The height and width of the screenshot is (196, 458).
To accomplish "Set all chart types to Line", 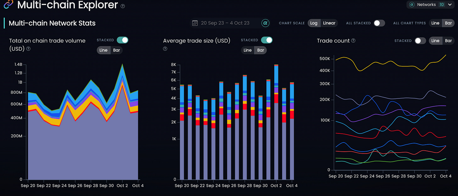I will pos(435,23).
